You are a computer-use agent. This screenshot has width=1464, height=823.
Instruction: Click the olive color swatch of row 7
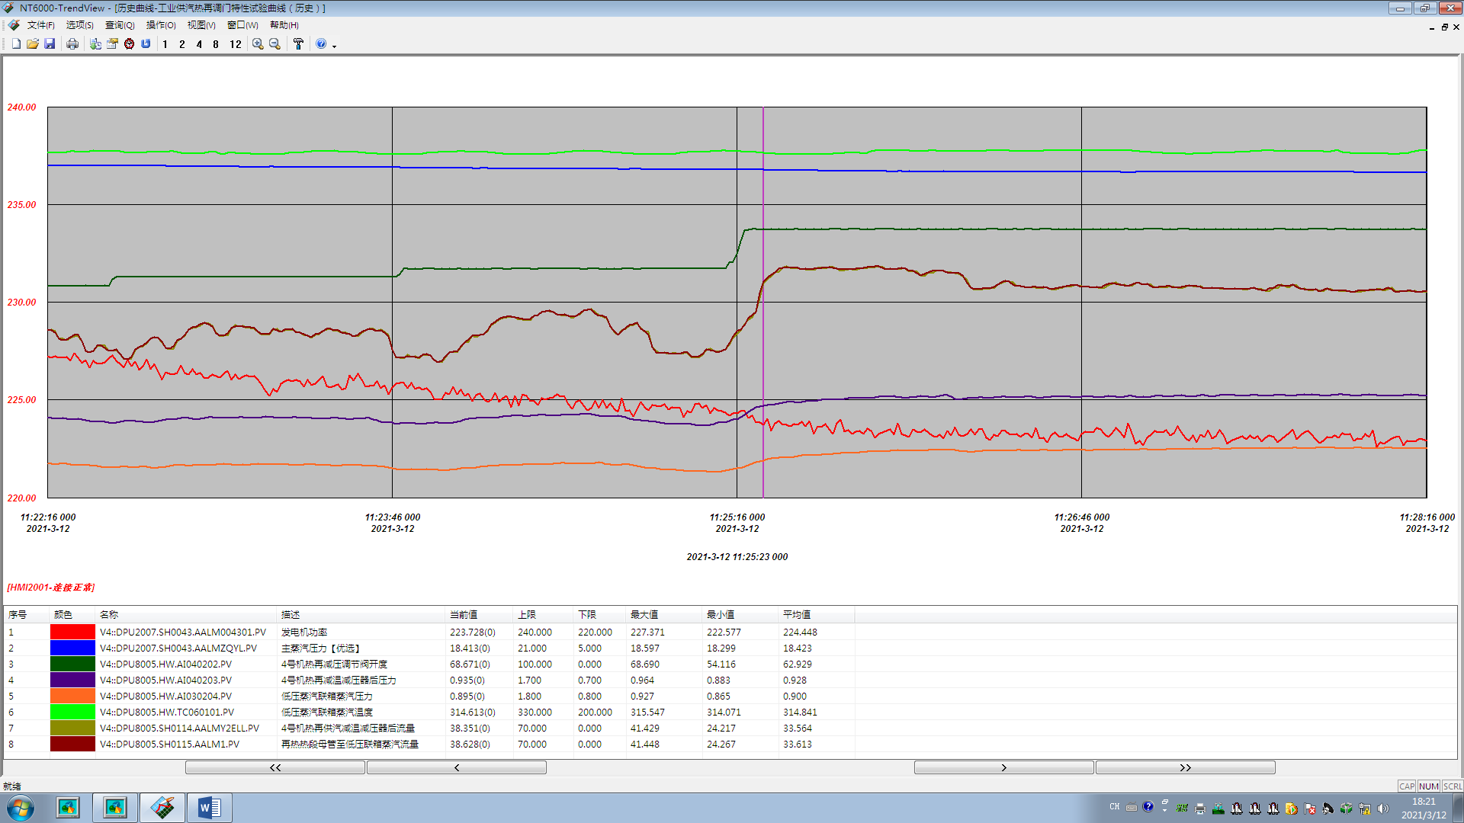click(72, 728)
